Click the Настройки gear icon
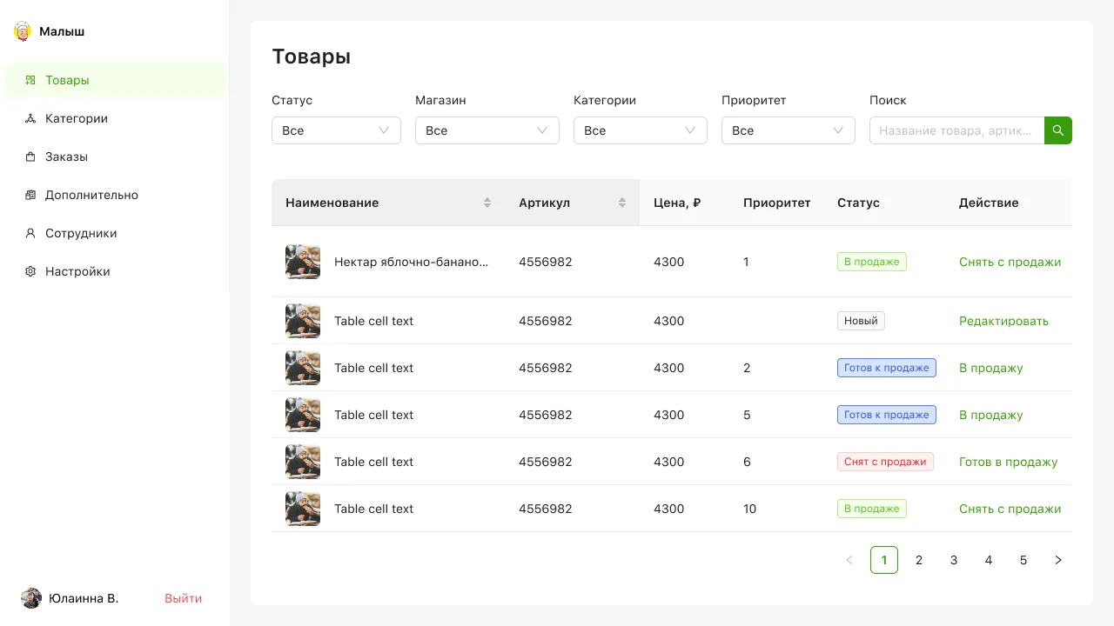 30,271
